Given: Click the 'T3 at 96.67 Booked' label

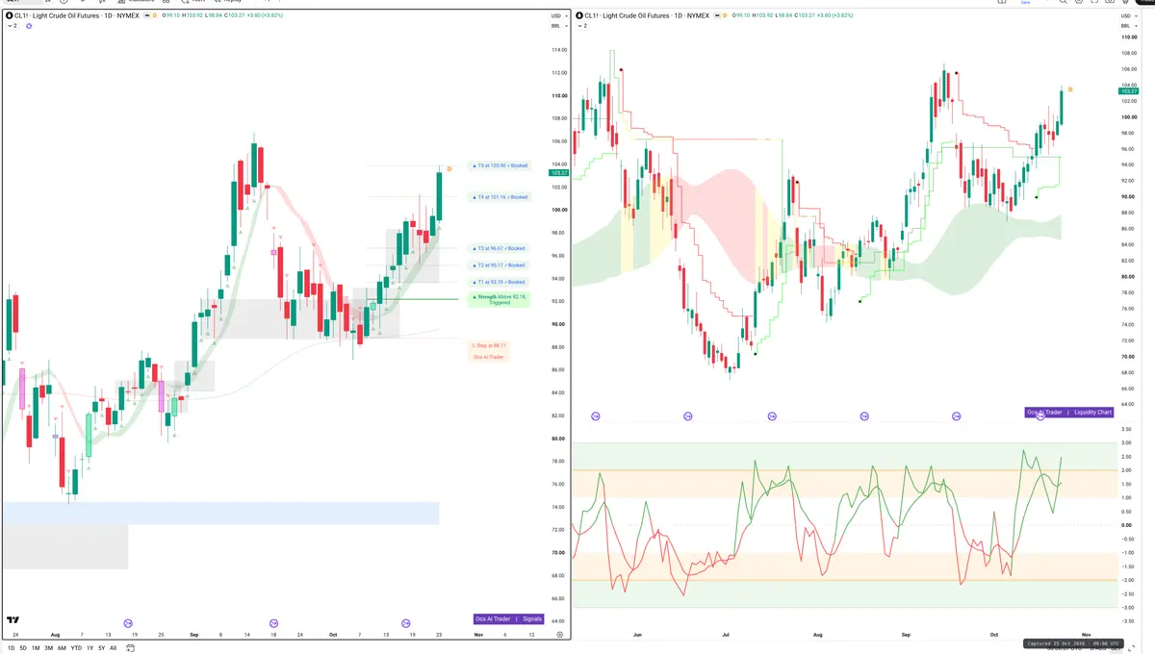Looking at the screenshot, I should [x=499, y=248].
